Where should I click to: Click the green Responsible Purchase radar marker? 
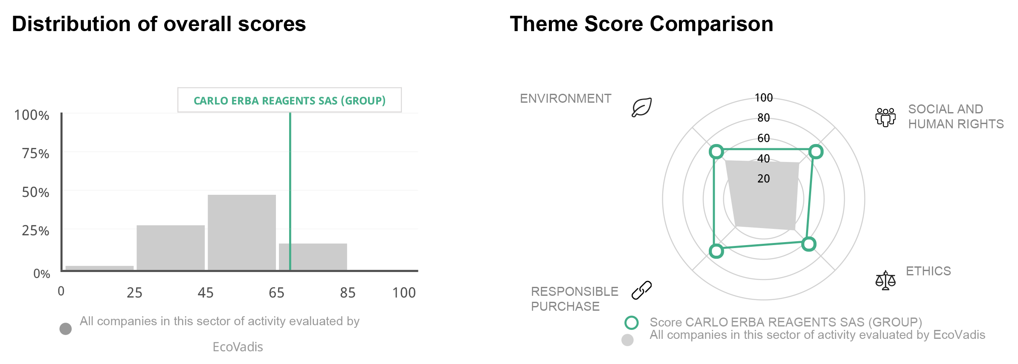click(716, 251)
